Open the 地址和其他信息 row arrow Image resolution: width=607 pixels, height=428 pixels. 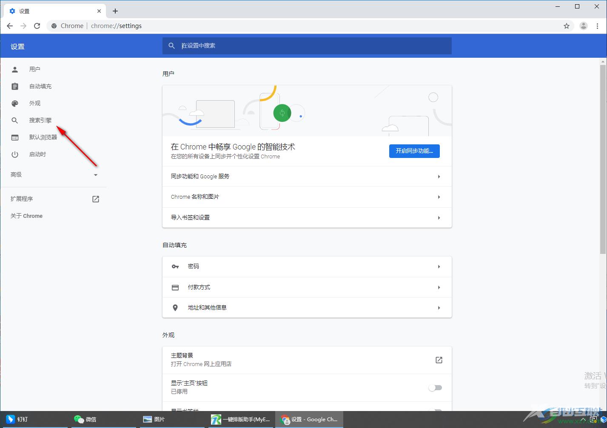439,308
